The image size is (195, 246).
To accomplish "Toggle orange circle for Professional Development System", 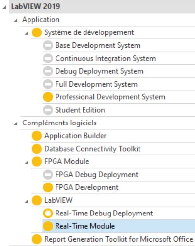I will [48, 97].
